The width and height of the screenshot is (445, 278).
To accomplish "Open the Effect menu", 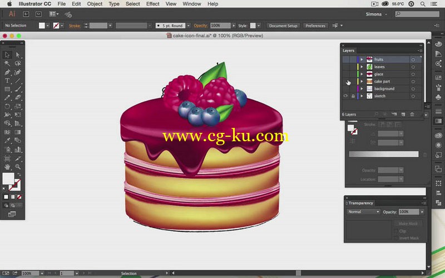I will pos(152,4).
